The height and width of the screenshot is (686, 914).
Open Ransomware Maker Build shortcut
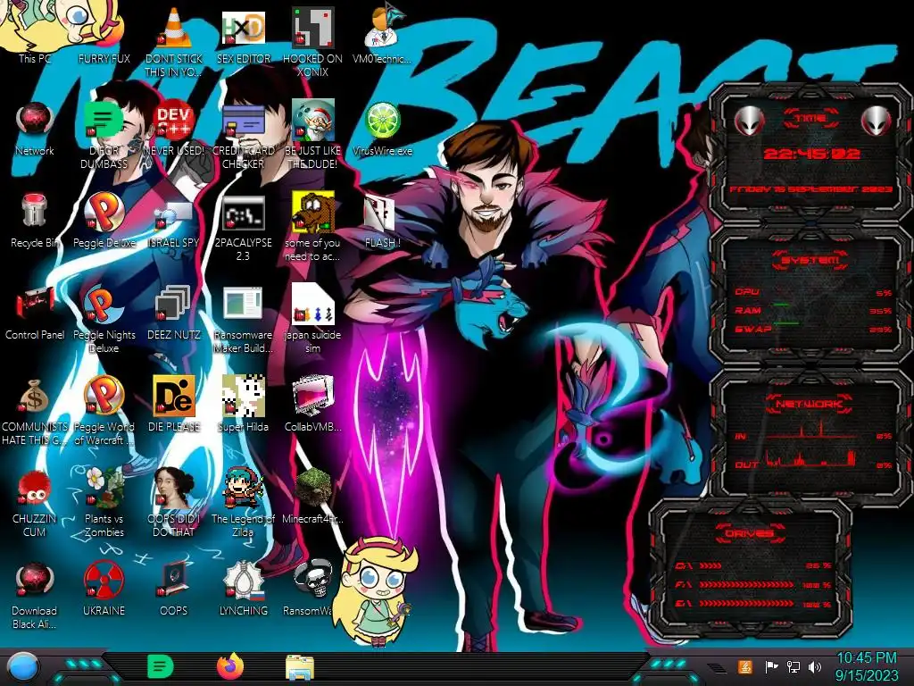tap(243, 304)
